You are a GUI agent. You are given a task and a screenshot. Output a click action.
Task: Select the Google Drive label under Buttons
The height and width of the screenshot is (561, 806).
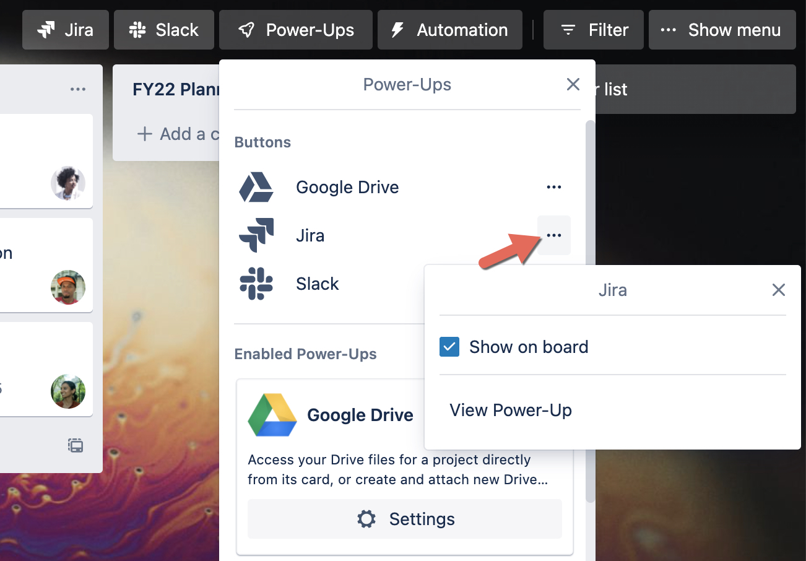click(347, 187)
